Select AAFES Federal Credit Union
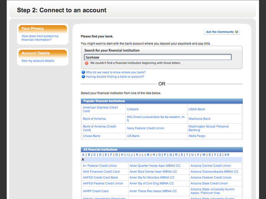This screenshot has width=266, height=199. (x=103, y=184)
